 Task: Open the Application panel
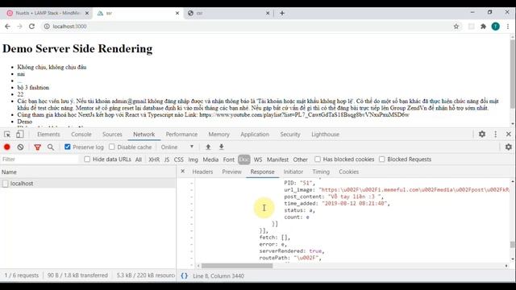[x=255, y=135]
